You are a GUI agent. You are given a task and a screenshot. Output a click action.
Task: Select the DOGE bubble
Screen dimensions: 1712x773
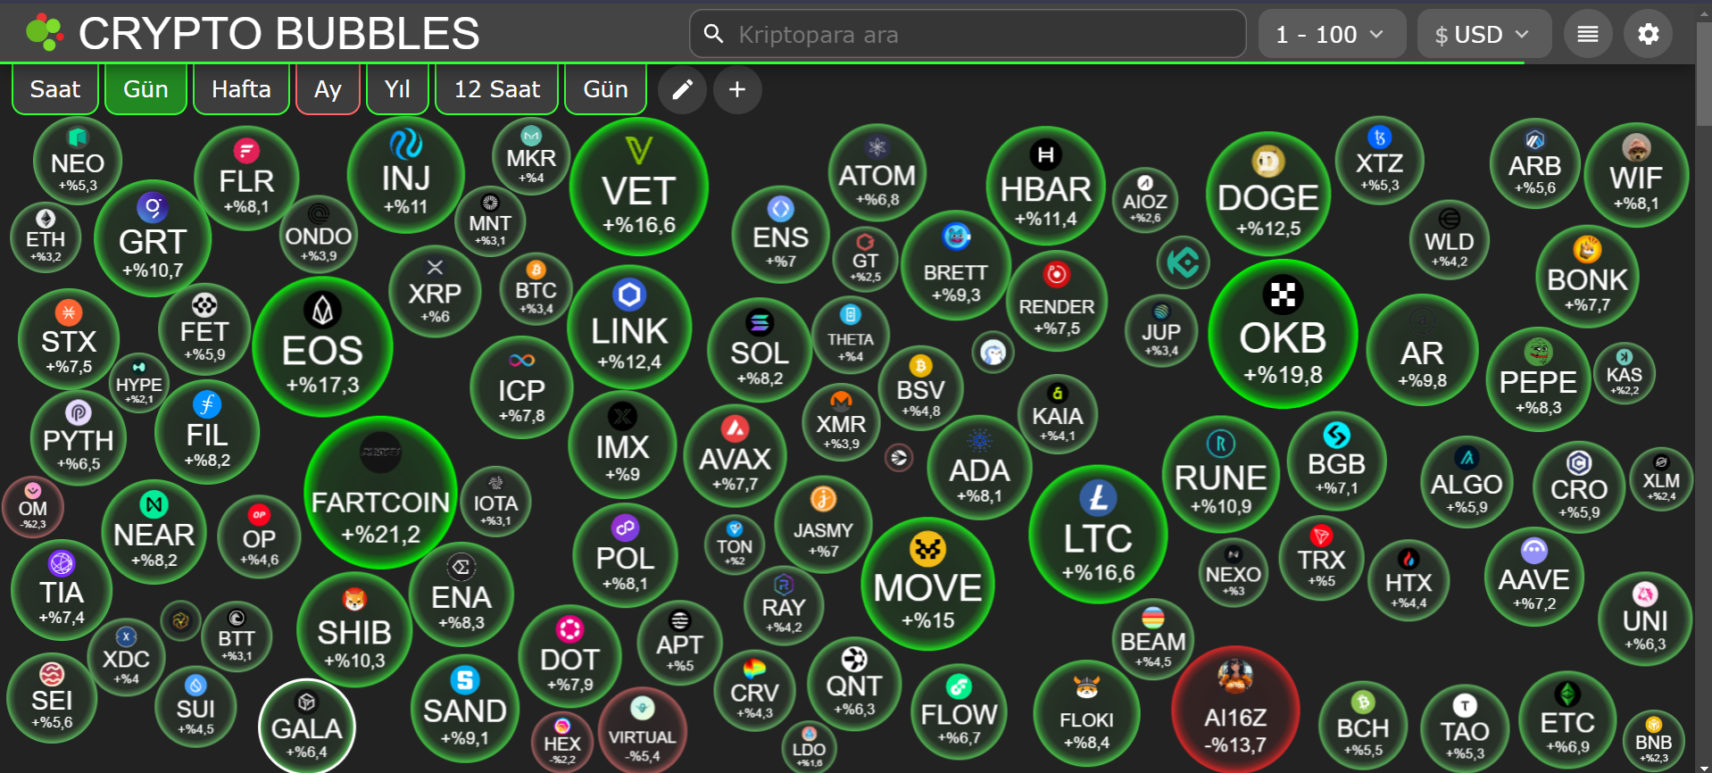point(1267,195)
